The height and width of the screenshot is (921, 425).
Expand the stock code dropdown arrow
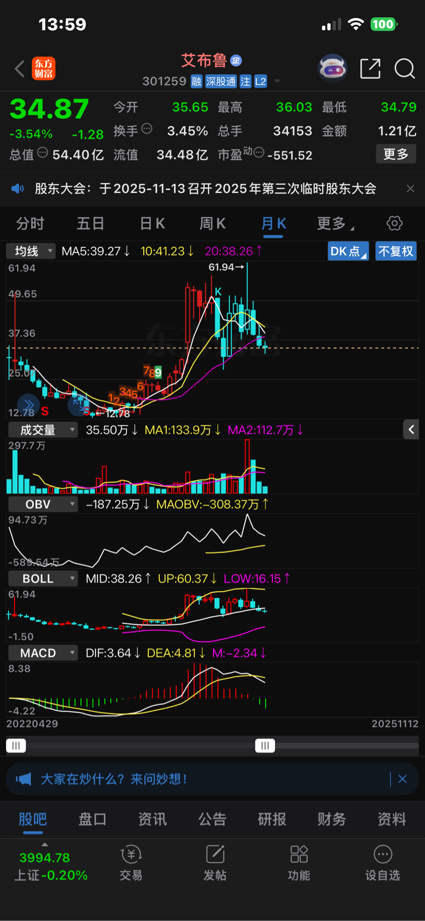tap(277, 81)
